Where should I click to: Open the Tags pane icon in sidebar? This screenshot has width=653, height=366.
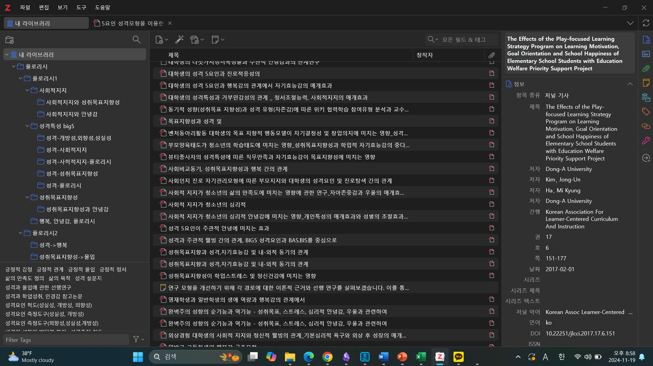click(646, 111)
